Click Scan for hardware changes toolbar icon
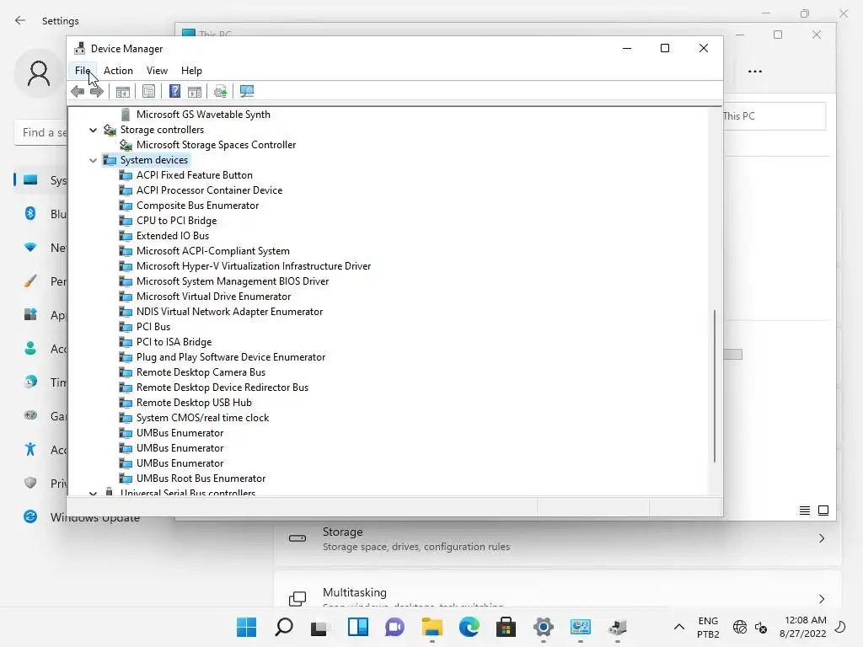 point(247,91)
